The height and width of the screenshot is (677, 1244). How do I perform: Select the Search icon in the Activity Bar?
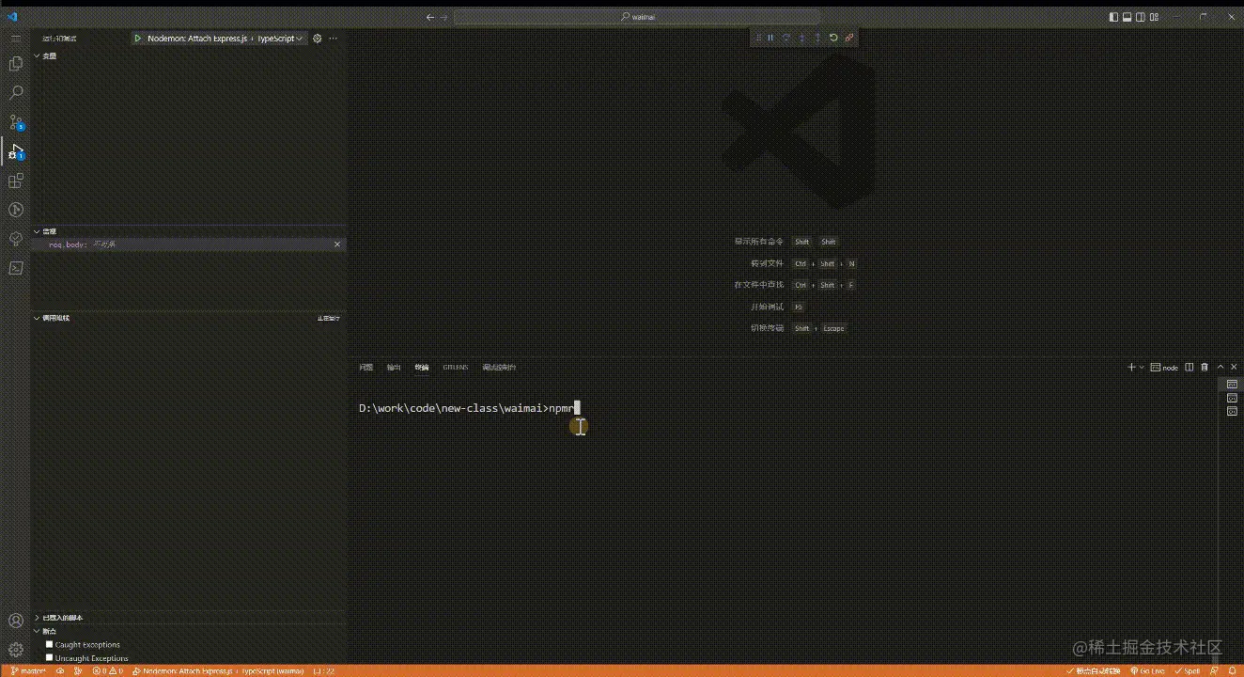(x=15, y=92)
